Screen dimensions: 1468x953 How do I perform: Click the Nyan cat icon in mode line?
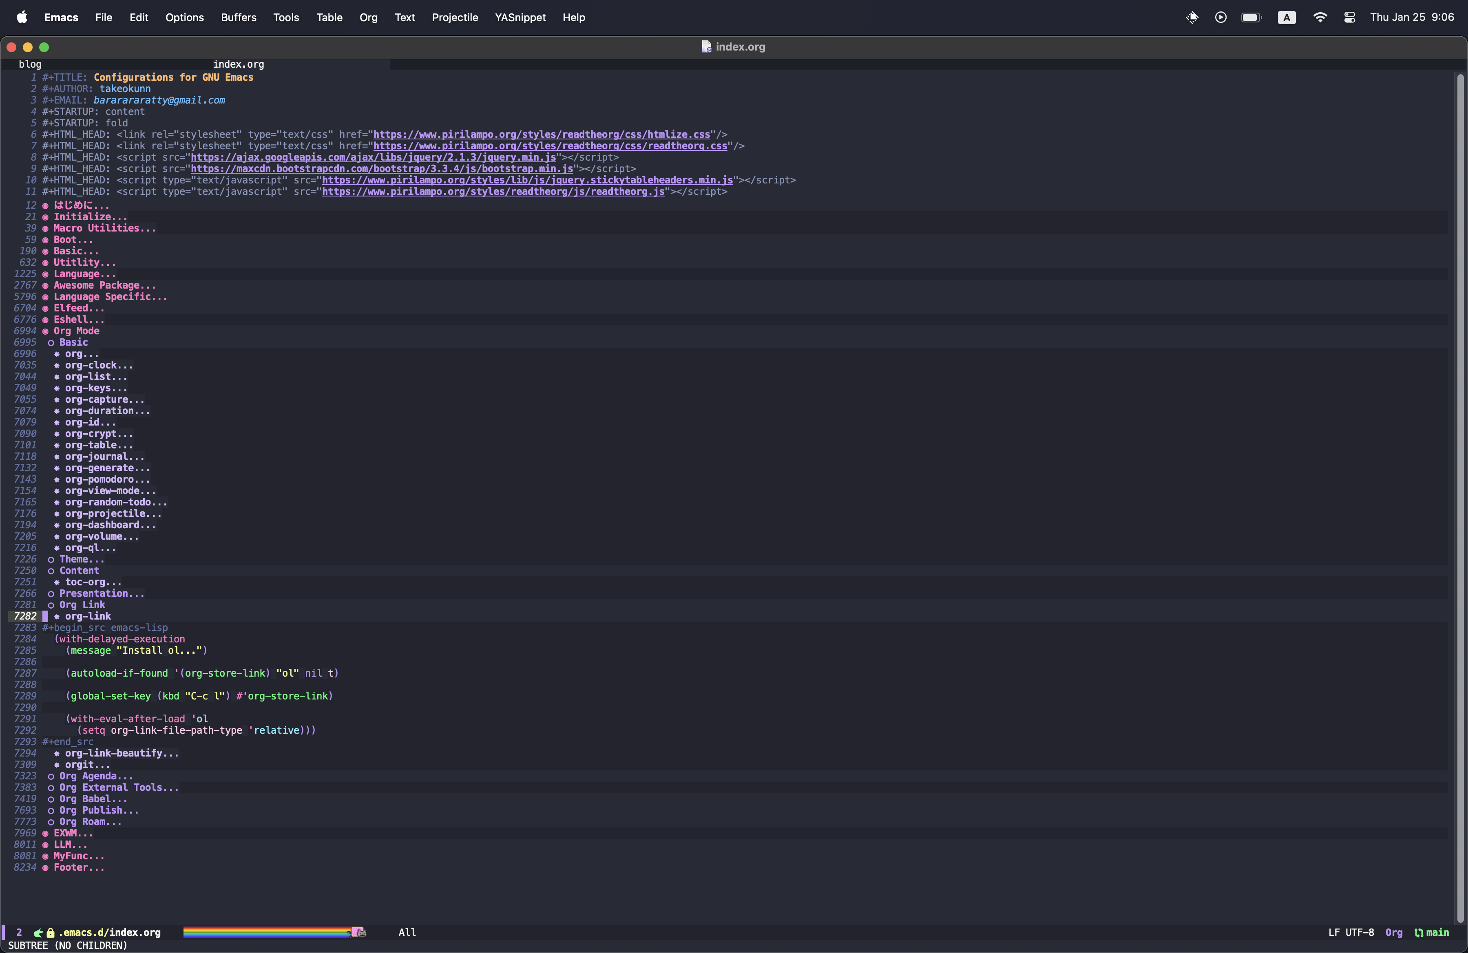click(358, 932)
